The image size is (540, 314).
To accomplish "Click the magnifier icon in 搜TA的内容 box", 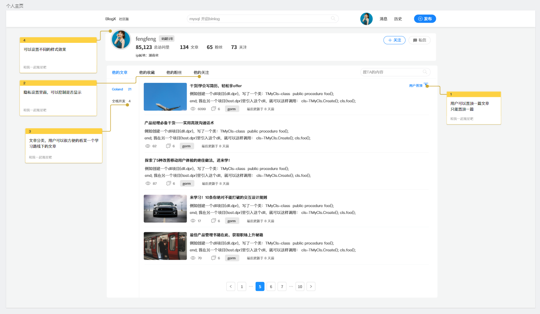I will click(425, 72).
